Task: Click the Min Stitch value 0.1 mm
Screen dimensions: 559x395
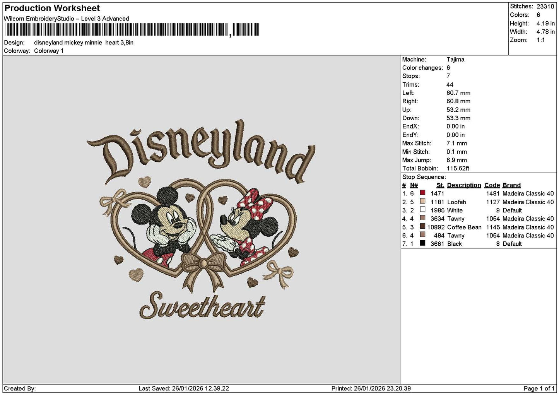Action: point(456,152)
